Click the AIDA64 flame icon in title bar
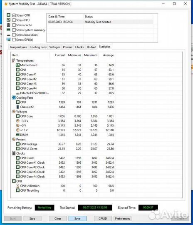This screenshot has width=193, height=225. click(x=6, y=4)
